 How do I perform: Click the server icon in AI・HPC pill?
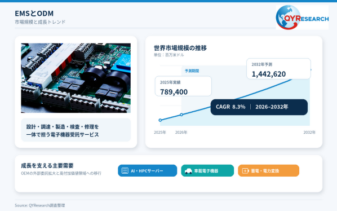point(125,170)
